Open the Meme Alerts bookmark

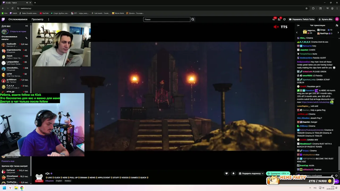[x=118, y=13]
